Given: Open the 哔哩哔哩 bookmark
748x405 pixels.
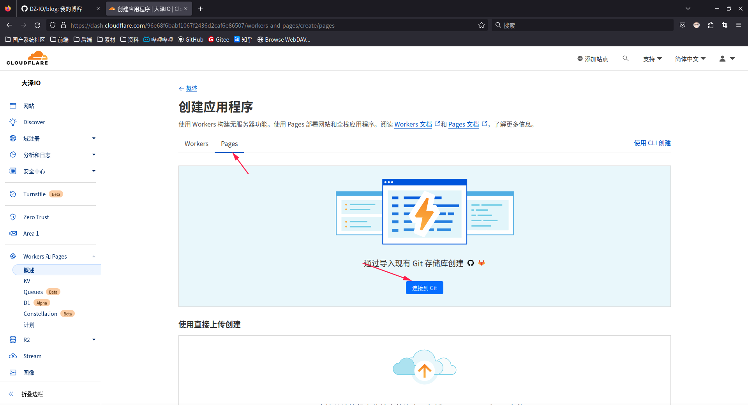Looking at the screenshot, I should tap(158, 40).
